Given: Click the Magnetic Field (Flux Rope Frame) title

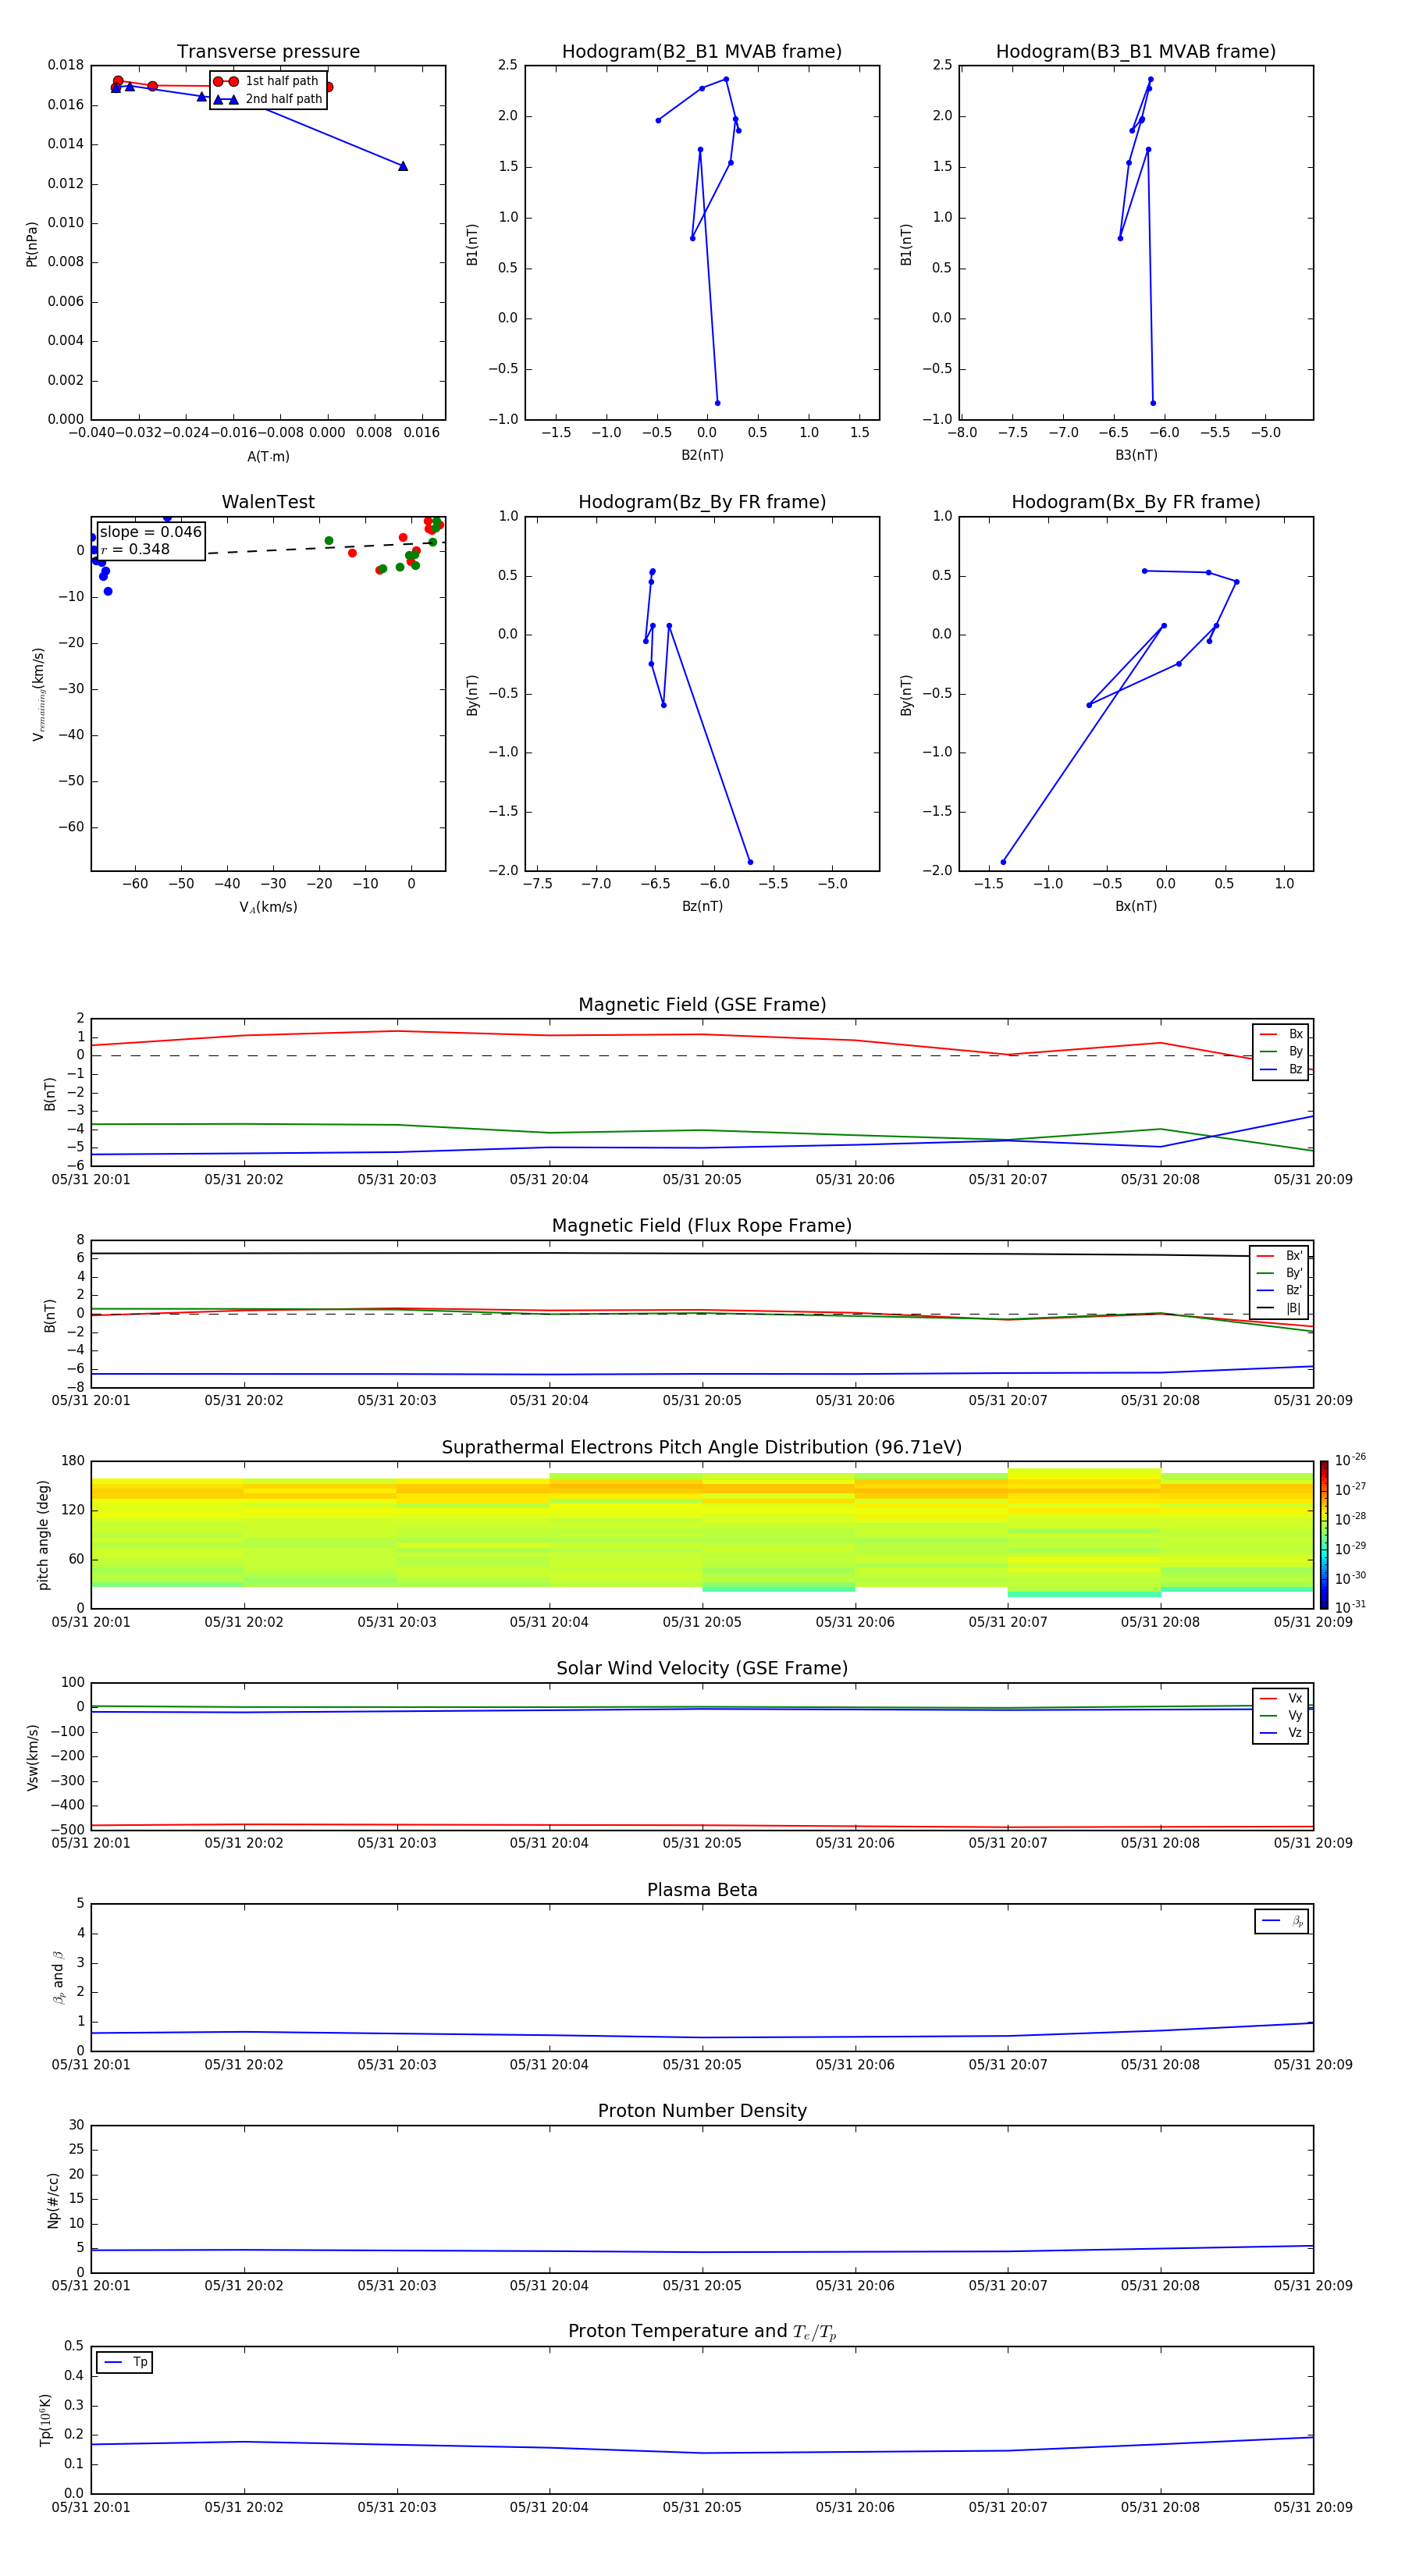Looking at the screenshot, I should (702, 1226).
